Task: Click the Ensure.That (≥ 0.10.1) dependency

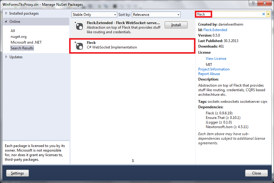Action: point(223,118)
